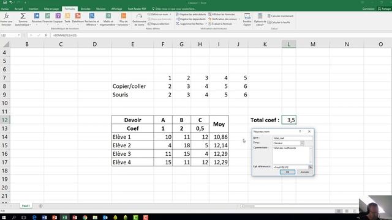Expand the Définir un nom dropdown arrow
392x220 pixels.
click(x=170, y=14)
